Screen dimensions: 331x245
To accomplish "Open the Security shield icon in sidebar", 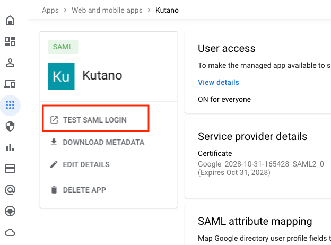I will 10,126.
